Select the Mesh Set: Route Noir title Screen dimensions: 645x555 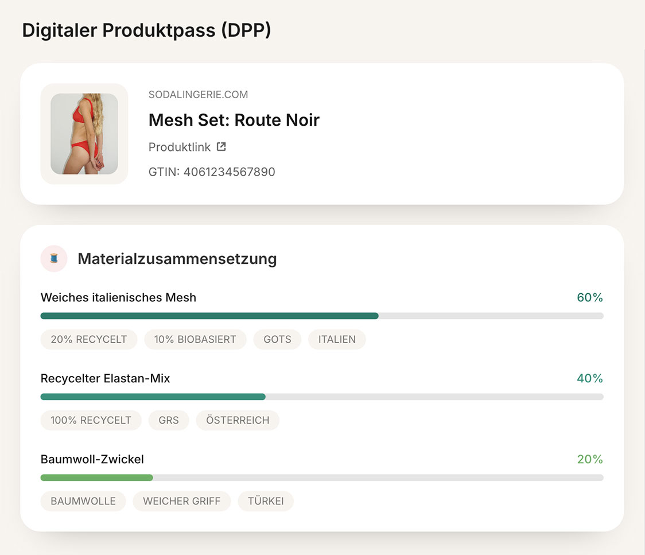(x=234, y=120)
